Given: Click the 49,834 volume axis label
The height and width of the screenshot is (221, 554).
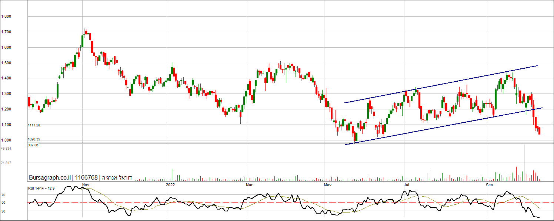Looking at the screenshot, I should point(6,149).
